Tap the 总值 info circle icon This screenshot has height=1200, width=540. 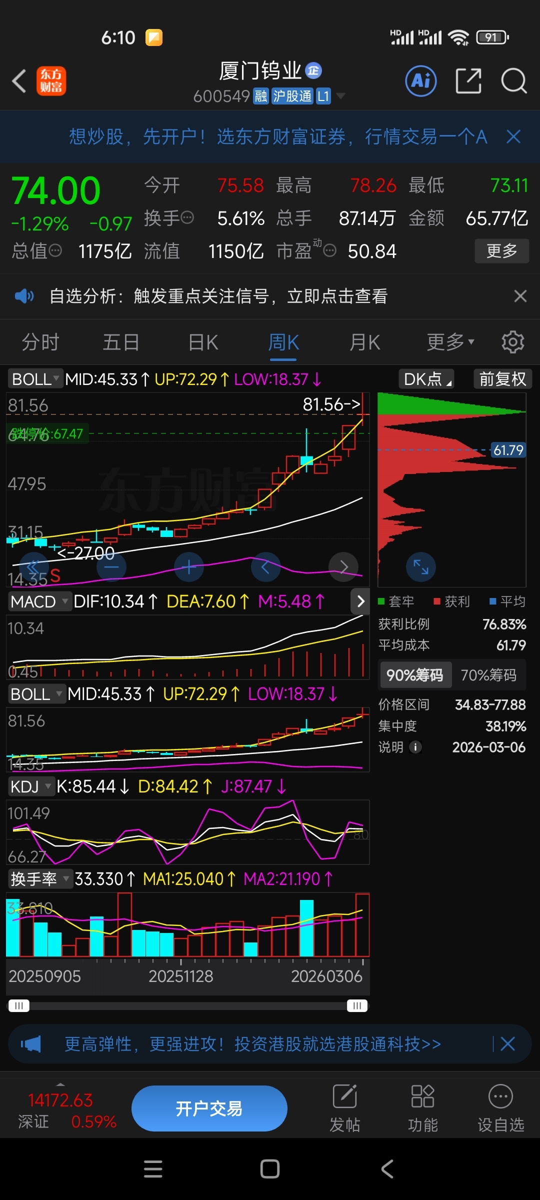[x=55, y=250]
